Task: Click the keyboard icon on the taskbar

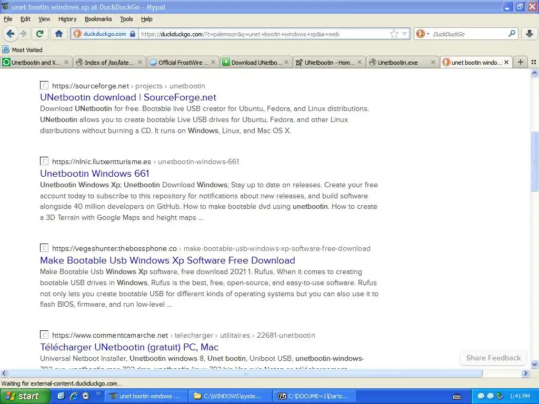Action: [457, 397]
